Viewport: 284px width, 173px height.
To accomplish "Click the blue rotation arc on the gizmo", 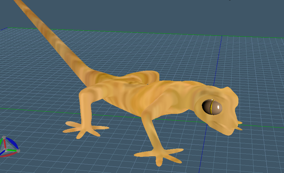I will click(x=12, y=143).
